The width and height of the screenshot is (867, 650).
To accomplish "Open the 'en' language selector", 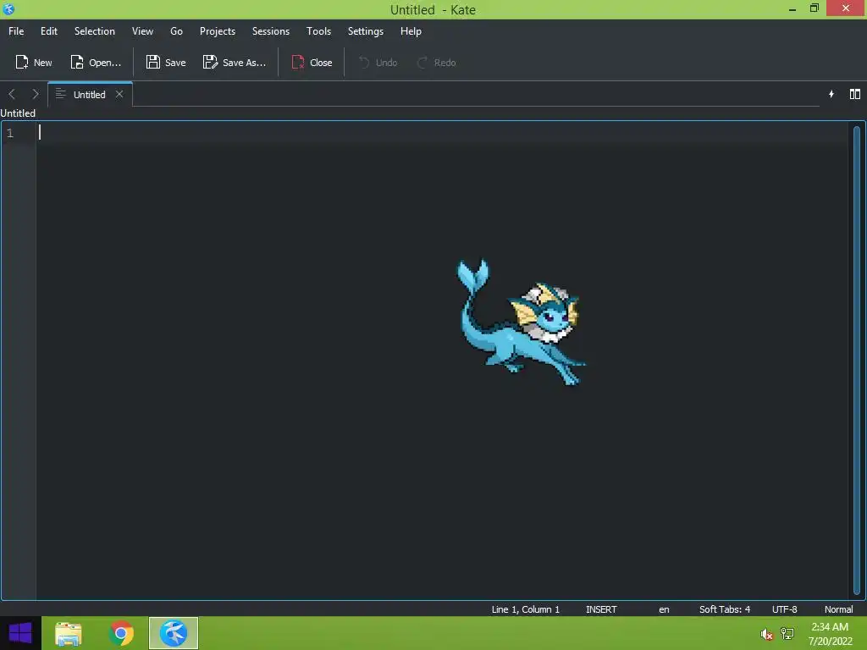I will click(664, 609).
